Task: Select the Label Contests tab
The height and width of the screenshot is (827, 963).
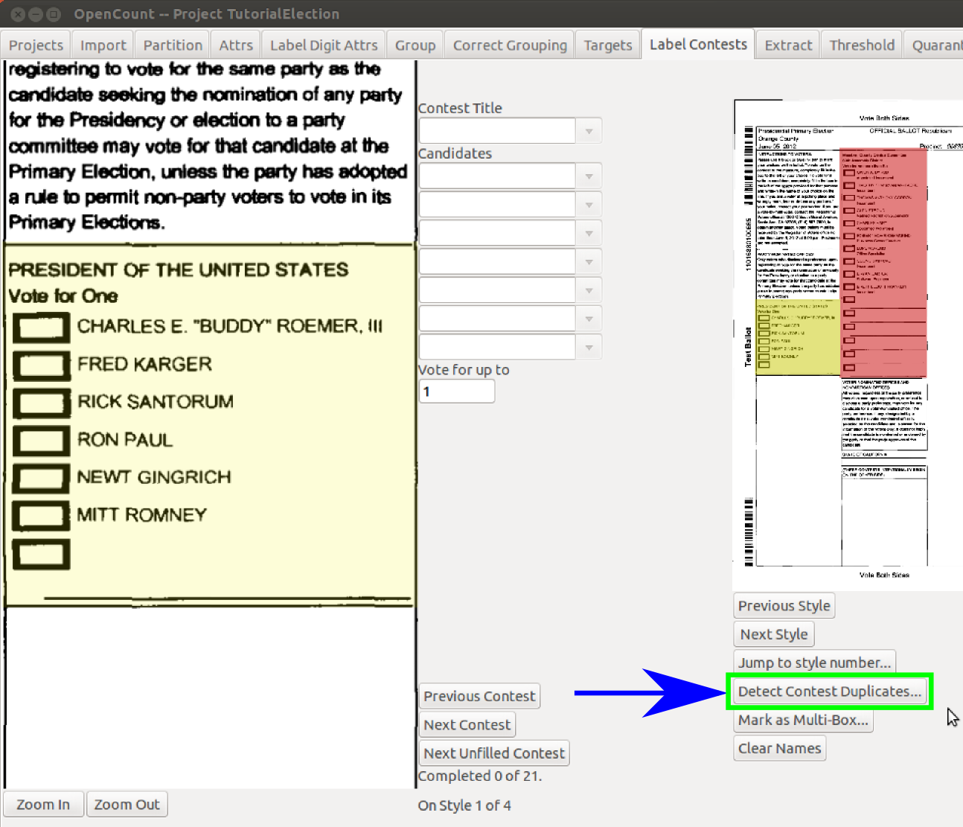Action: click(698, 45)
